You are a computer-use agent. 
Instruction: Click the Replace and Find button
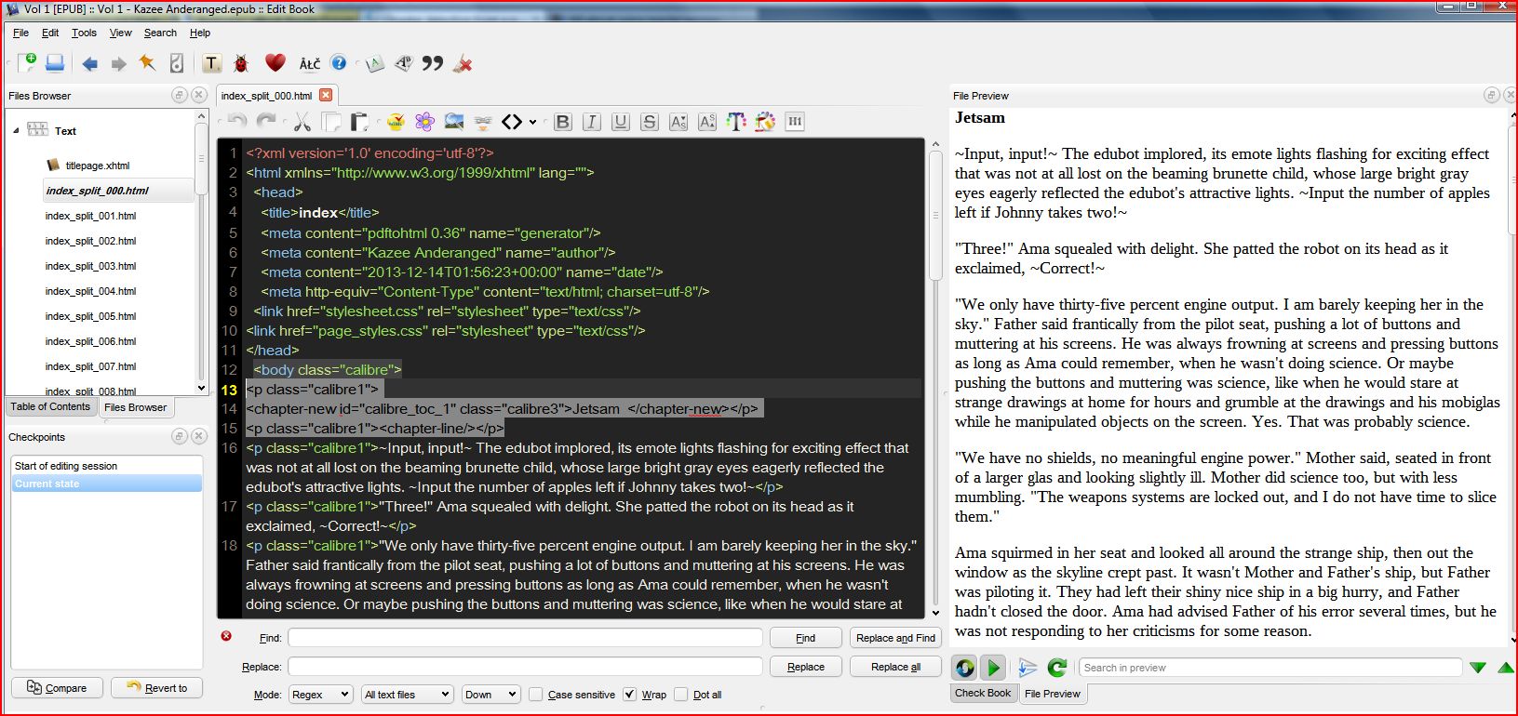(x=895, y=638)
